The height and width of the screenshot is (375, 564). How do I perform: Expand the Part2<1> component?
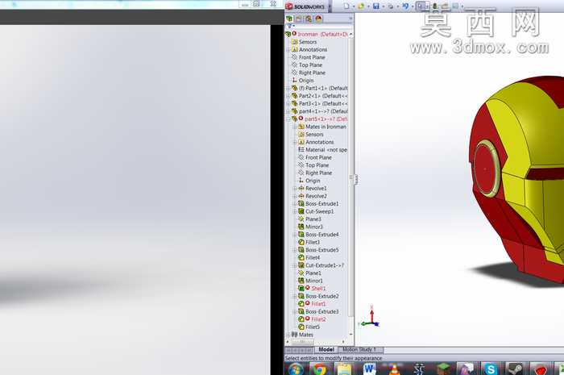[x=288, y=96]
